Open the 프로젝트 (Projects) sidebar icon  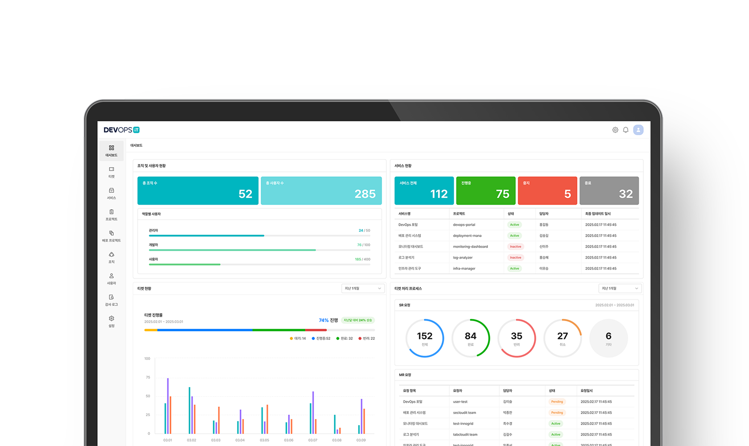111,215
